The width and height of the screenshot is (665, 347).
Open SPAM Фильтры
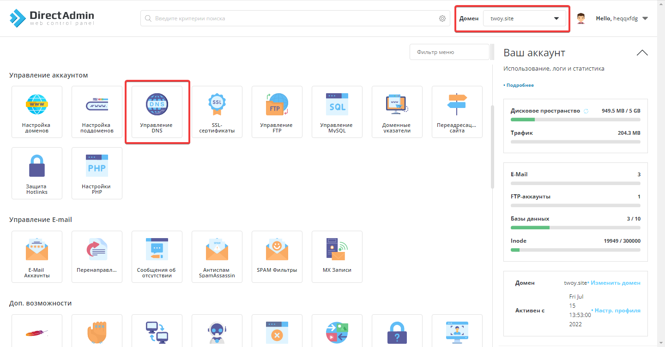click(277, 257)
